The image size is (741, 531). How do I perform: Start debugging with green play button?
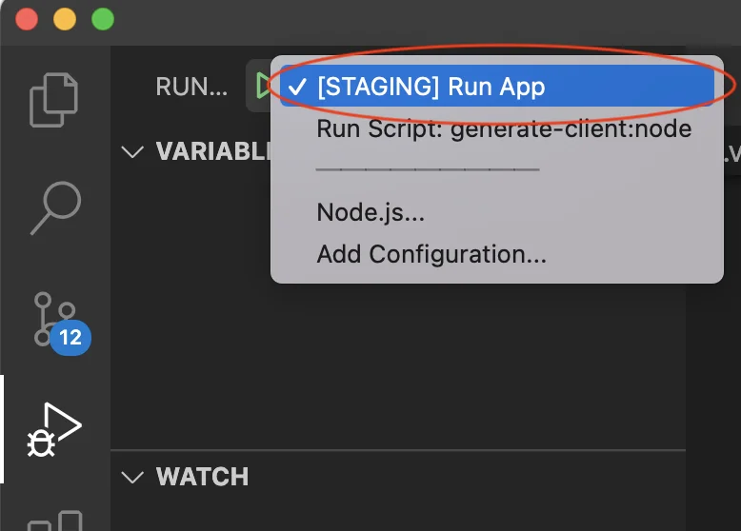(x=263, y=86)
